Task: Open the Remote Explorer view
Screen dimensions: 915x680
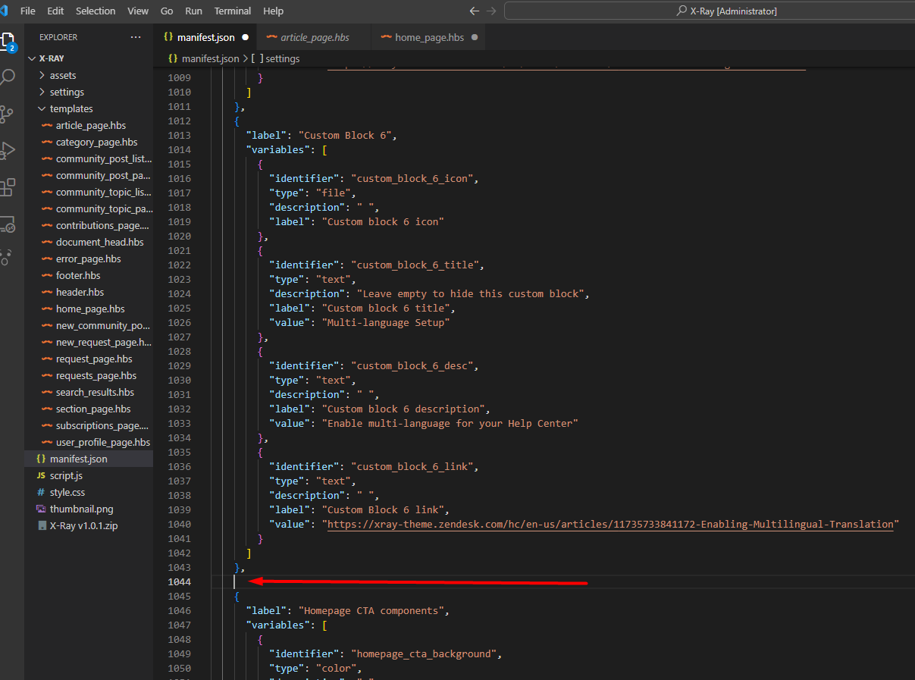Action: click(8, 224)
